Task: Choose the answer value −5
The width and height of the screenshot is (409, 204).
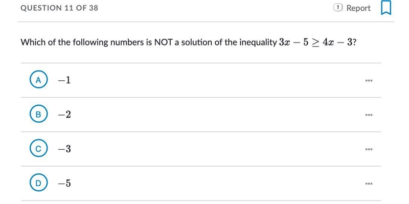Action: (64, 184)
